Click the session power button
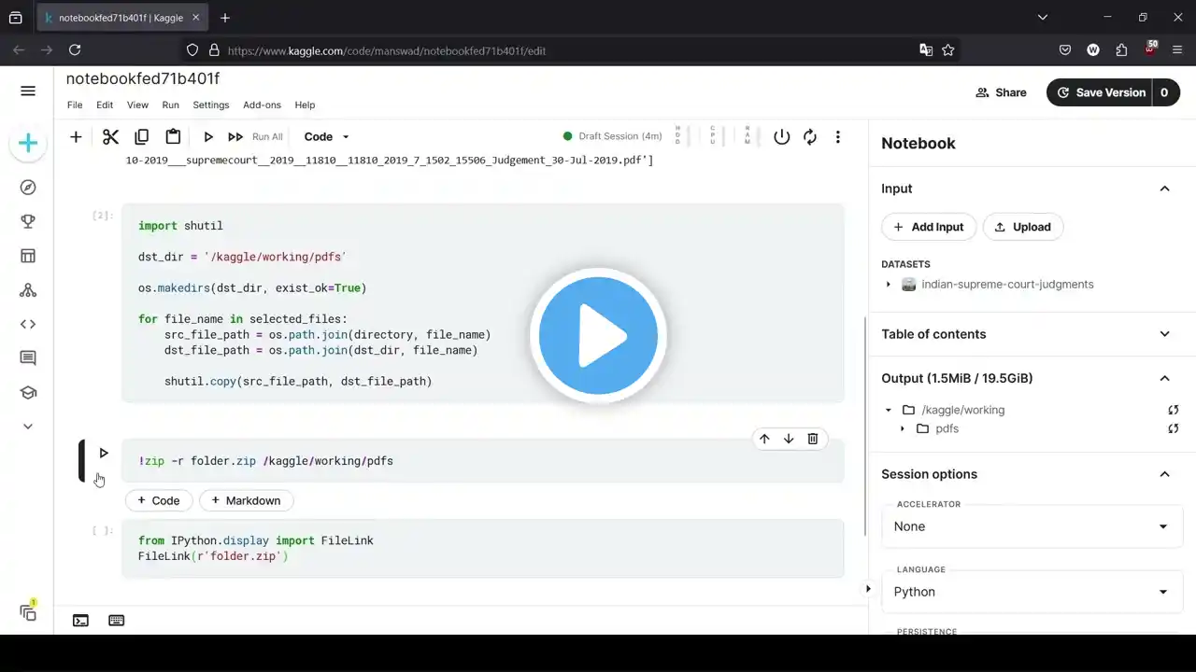The width and height of the screenshot is (1196, 672). coord(782,137)
